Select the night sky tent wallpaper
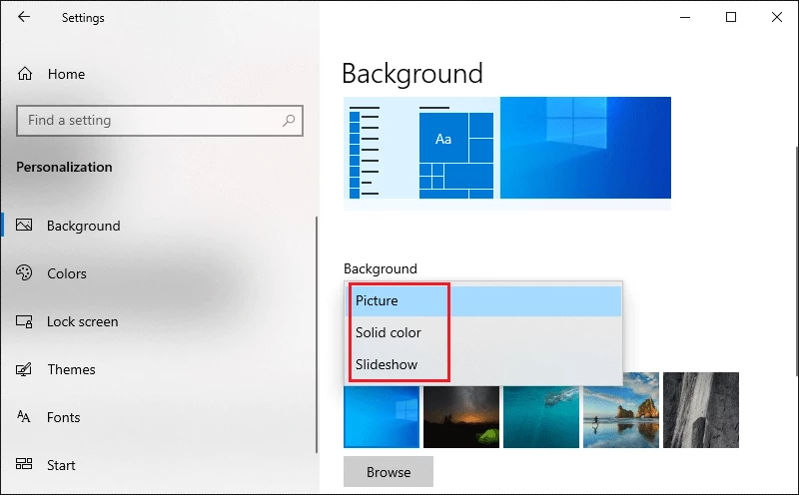The height and width of the screenshot is (495, 799). (461, 416)
